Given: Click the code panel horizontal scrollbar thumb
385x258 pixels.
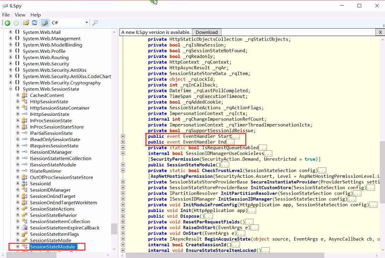Looking at the screenshot, I should 225,255.
